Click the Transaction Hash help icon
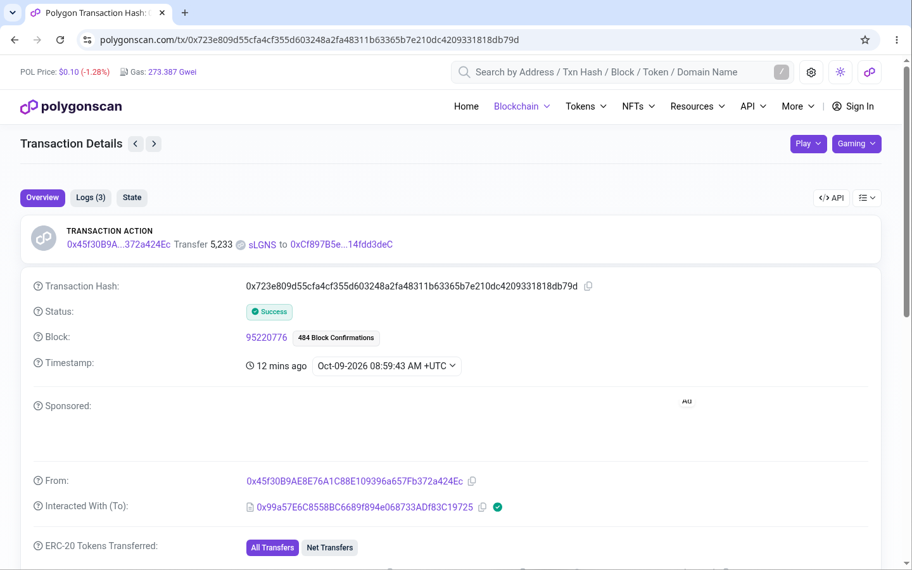The image size is (912, 570). click(38, 286)
